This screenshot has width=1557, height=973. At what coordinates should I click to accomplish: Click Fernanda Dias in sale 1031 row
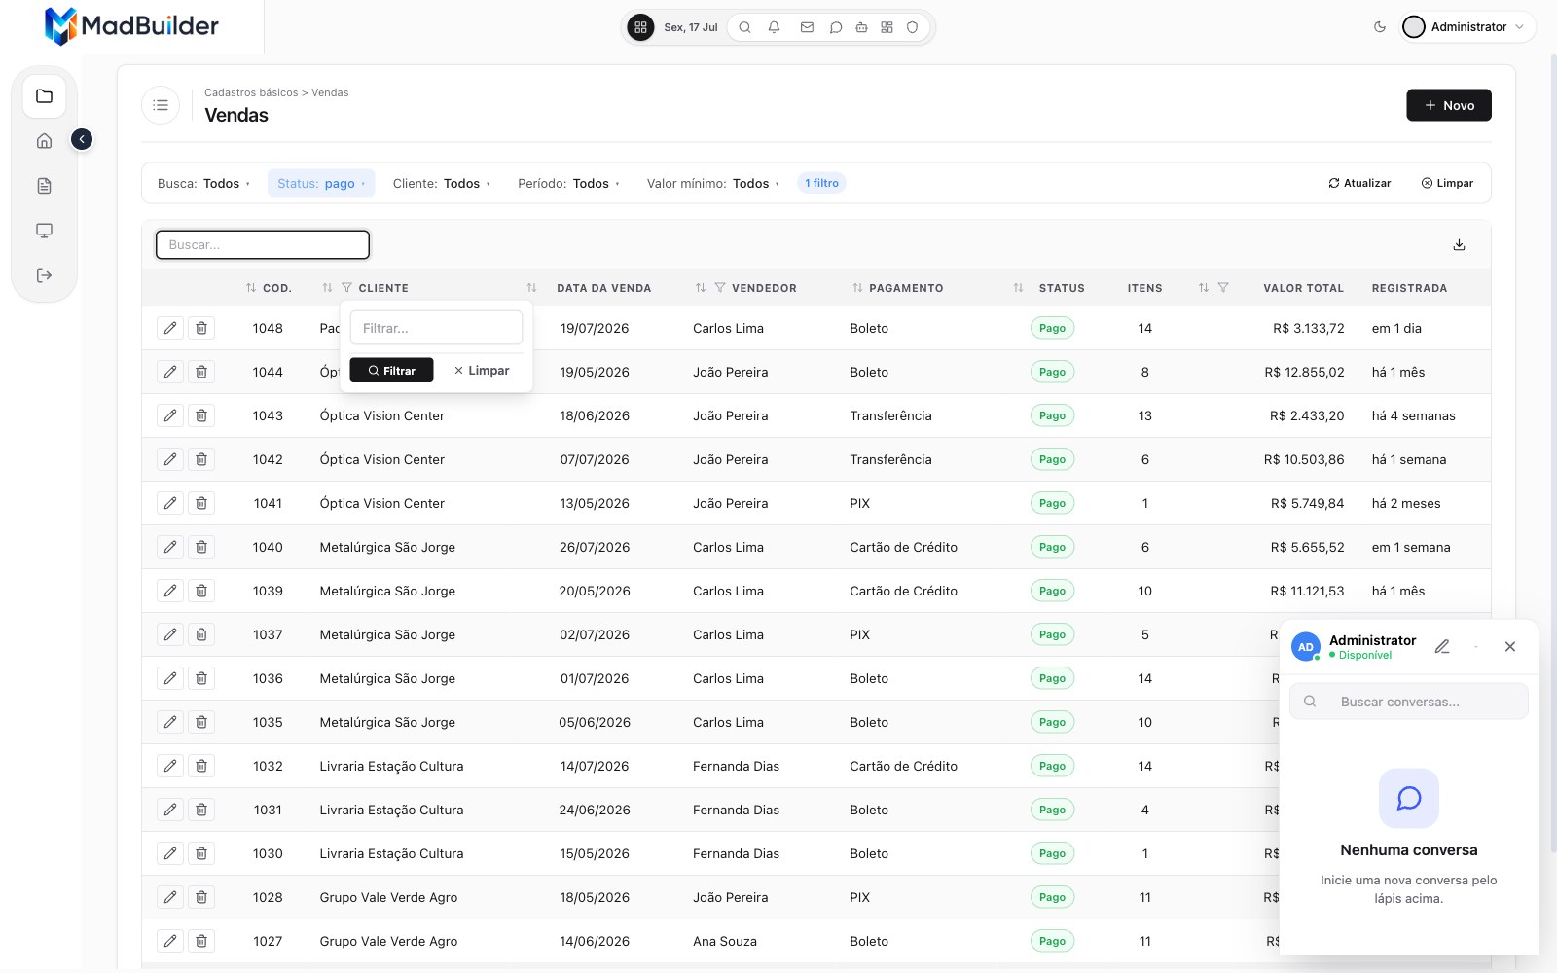point(736,810)
